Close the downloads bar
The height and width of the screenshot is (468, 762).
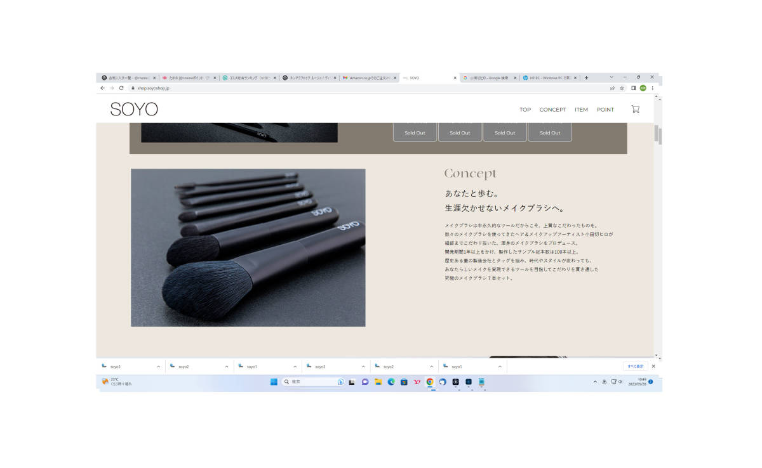tap(653, 367)
